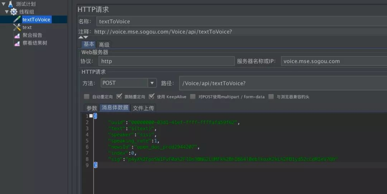Enable the 自动重定向 checkbox
This screenshot has height=194, width=387.
[86, 96]
